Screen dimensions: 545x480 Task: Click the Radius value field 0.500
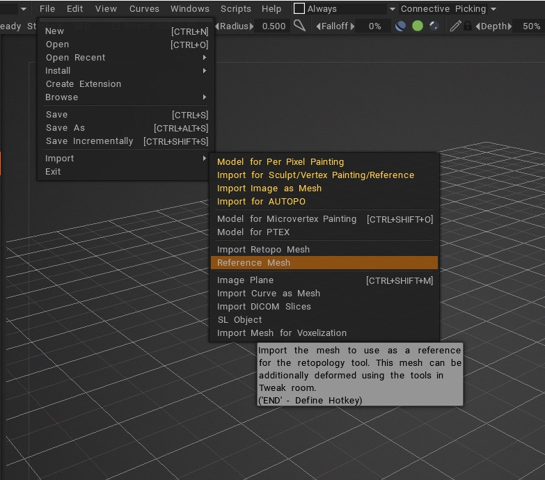pyautogui.click(x=274, y=26)
